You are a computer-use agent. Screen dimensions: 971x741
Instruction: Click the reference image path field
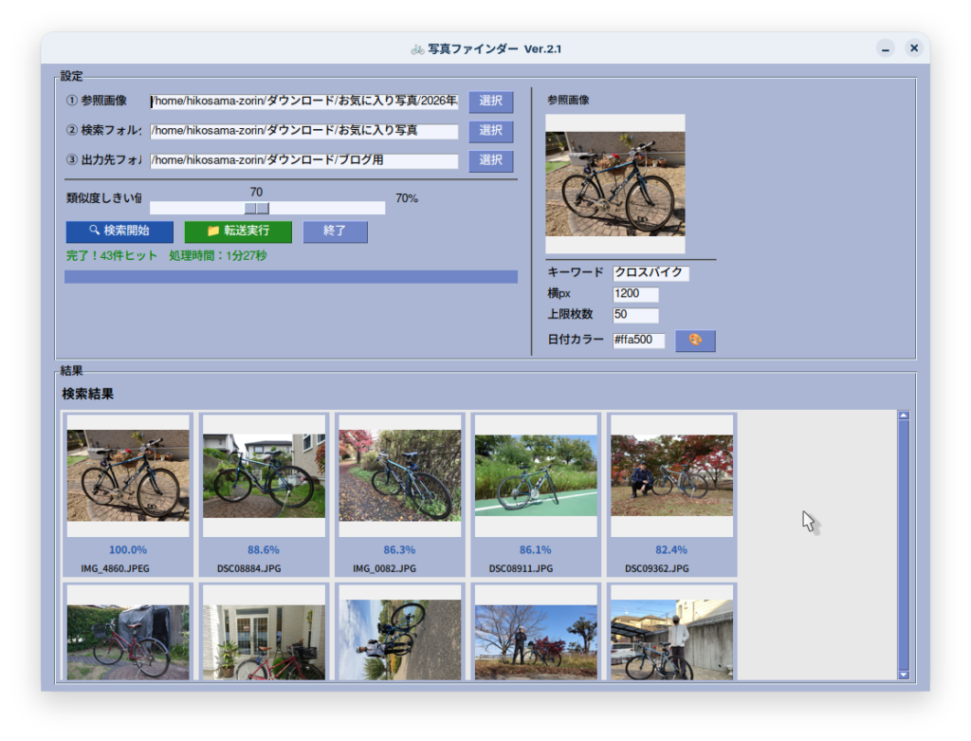(x=303, y=102)
